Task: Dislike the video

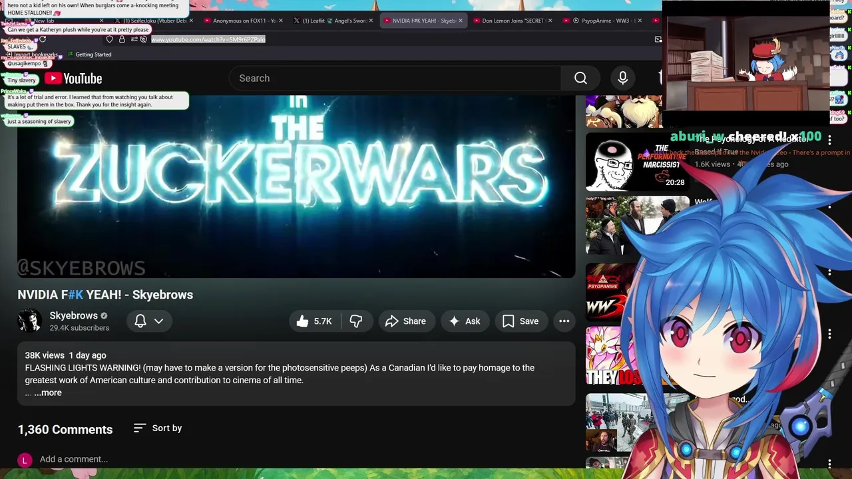Action: [356, 321]
